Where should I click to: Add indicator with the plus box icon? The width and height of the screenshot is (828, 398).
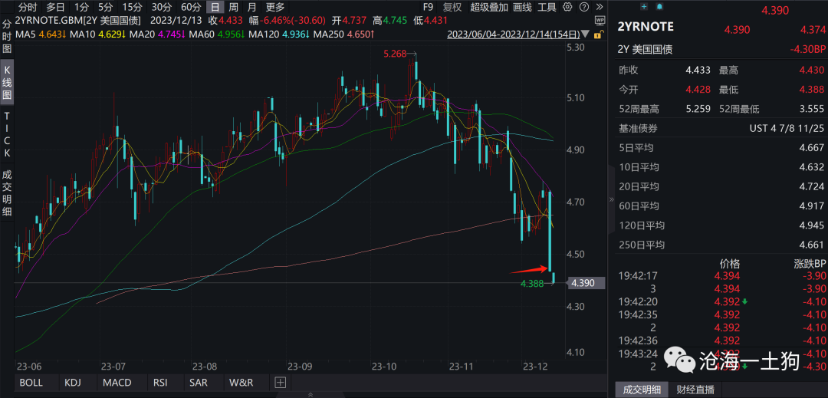tap(280, 382)
